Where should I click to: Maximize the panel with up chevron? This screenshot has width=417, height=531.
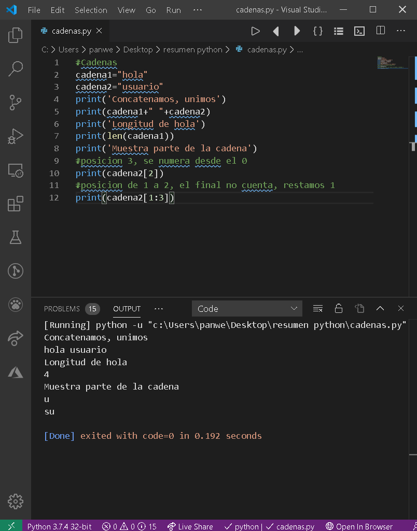point(380,308)
